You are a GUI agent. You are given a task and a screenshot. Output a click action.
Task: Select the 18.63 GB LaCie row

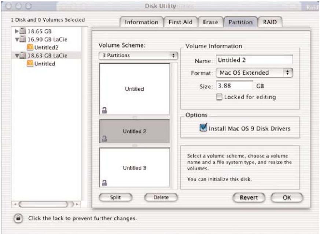(46, 56)
